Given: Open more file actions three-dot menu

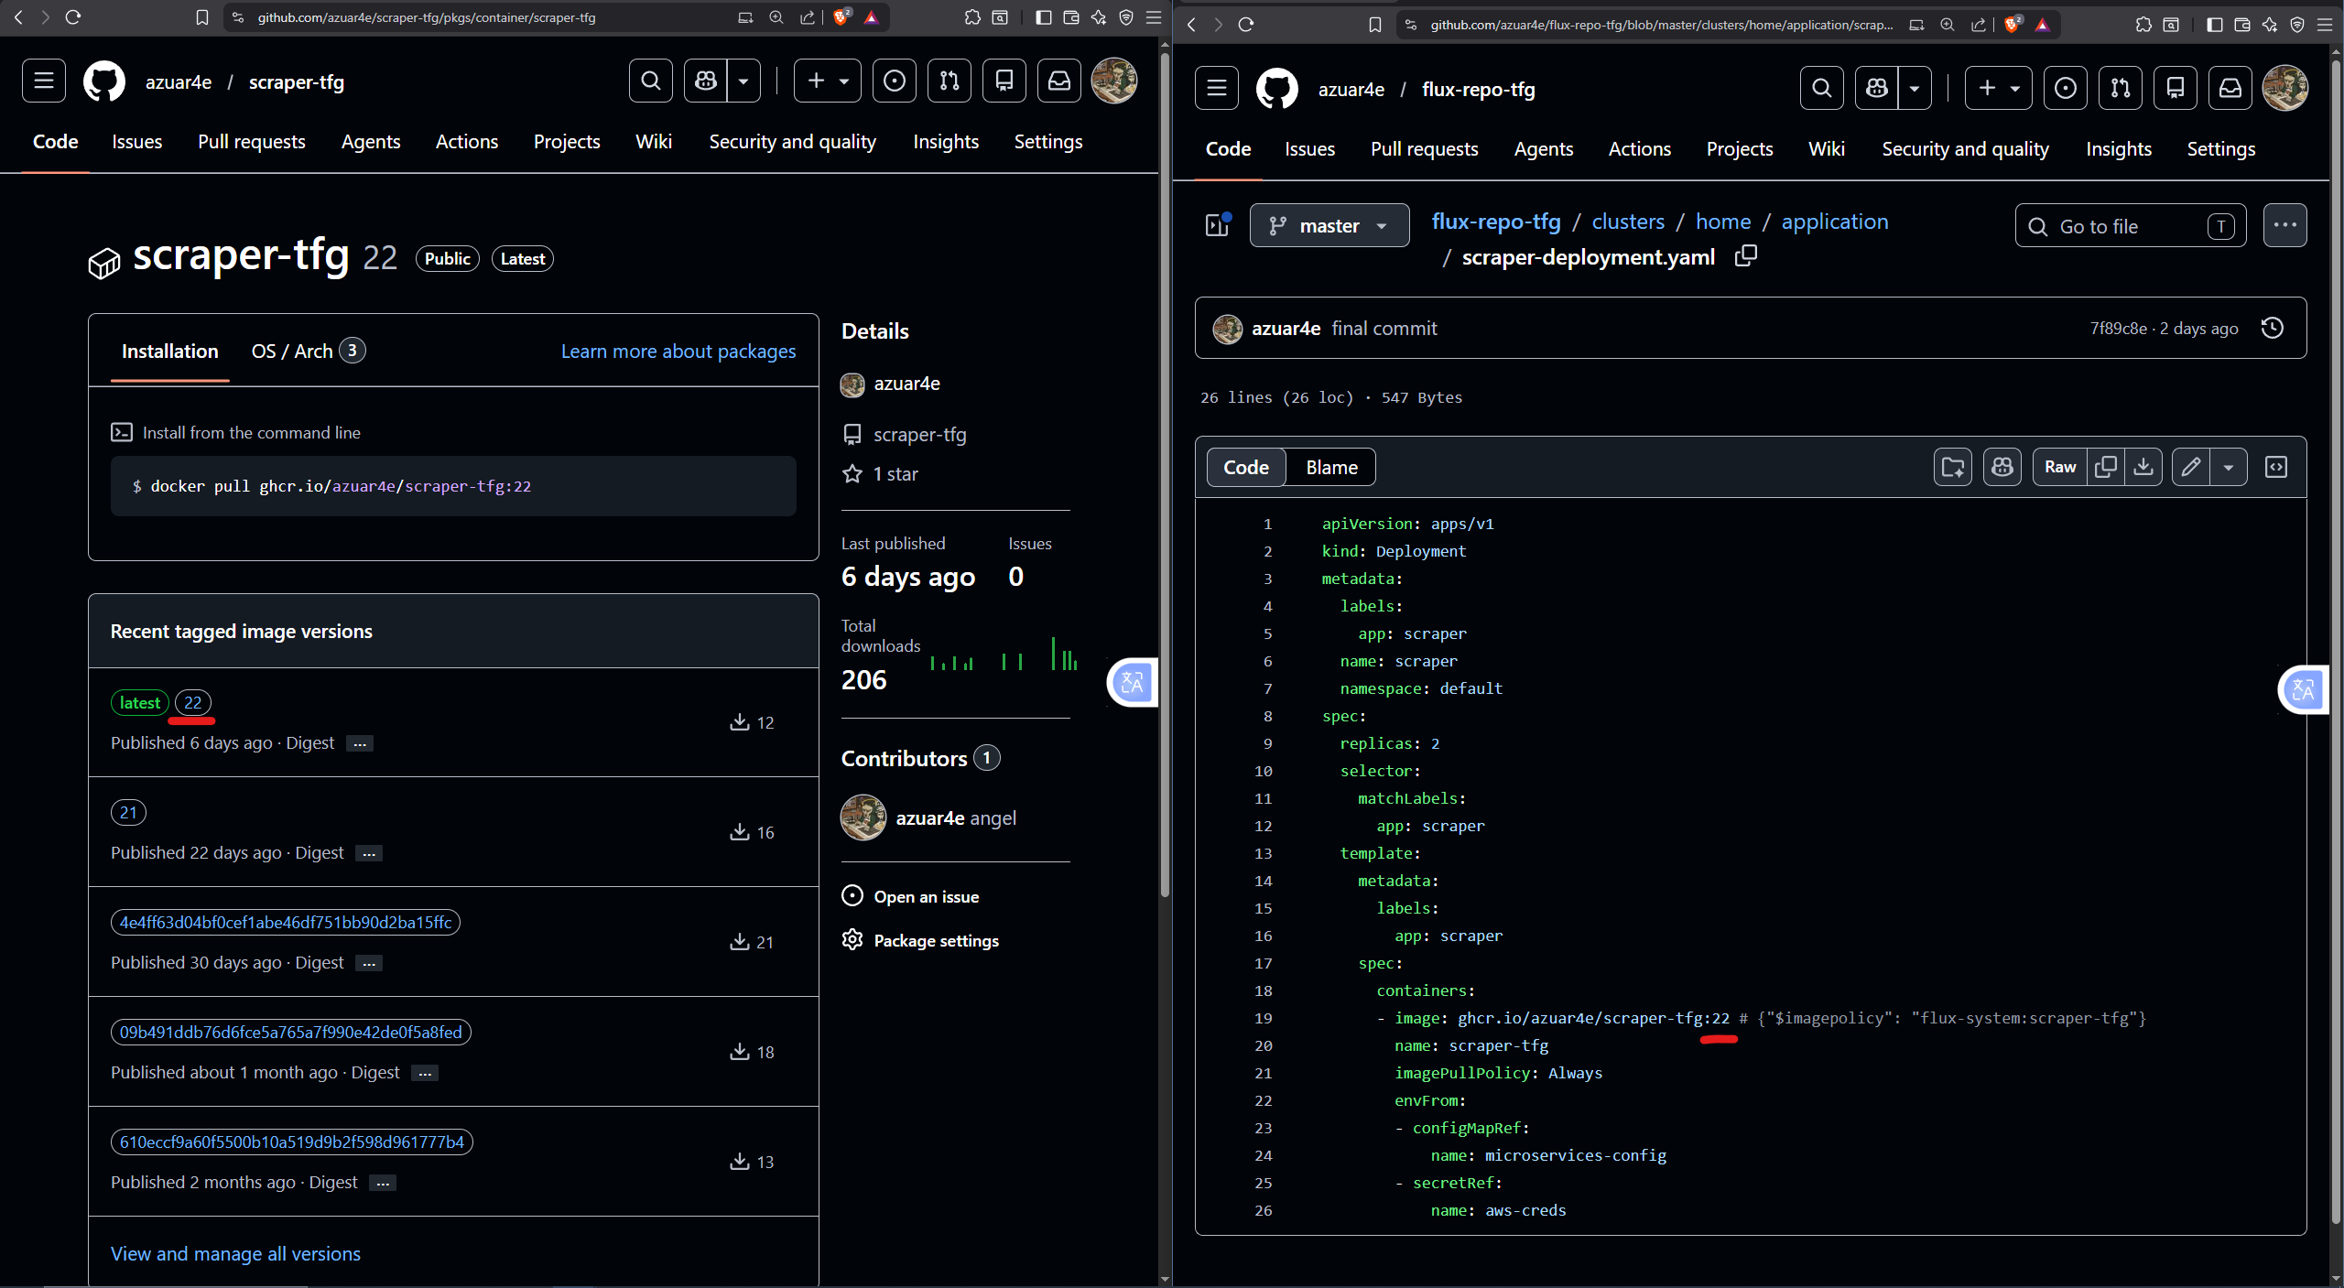Looking at the screenshot, I should coord(2285,225).
